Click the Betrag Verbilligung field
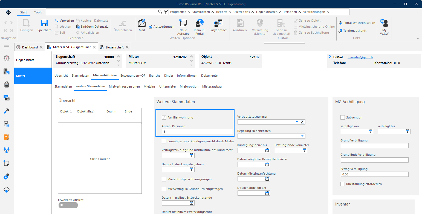The image size is (422, 214). click(x=374, y=174)
